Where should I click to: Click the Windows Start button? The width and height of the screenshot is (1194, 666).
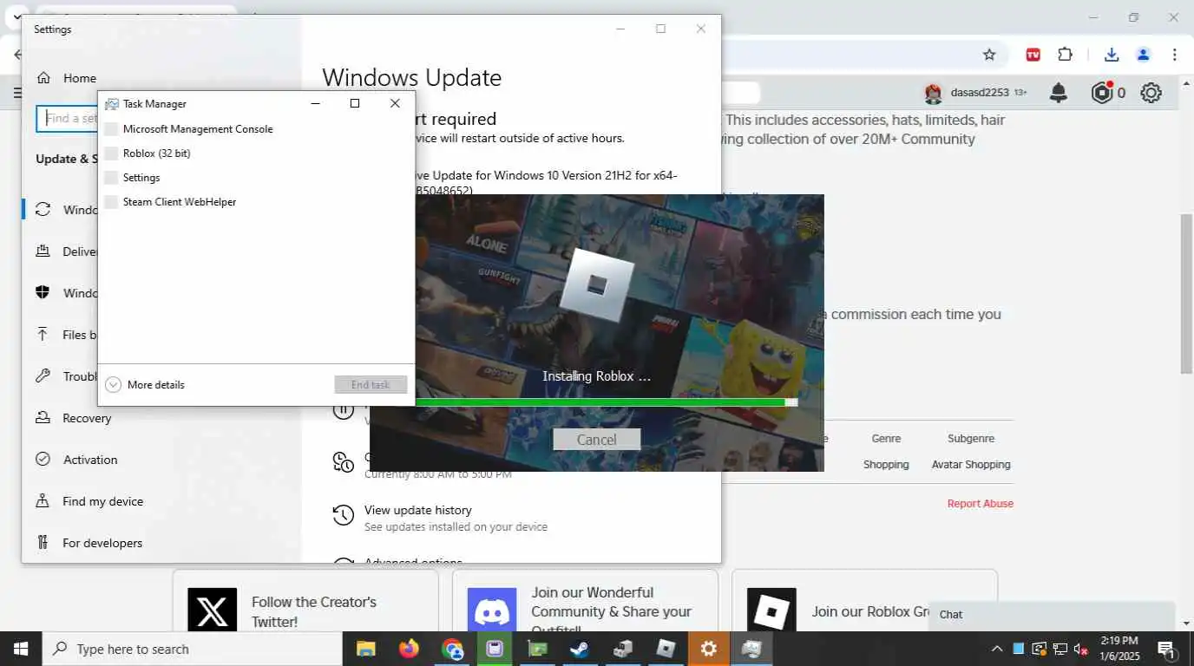coord(21,649)
